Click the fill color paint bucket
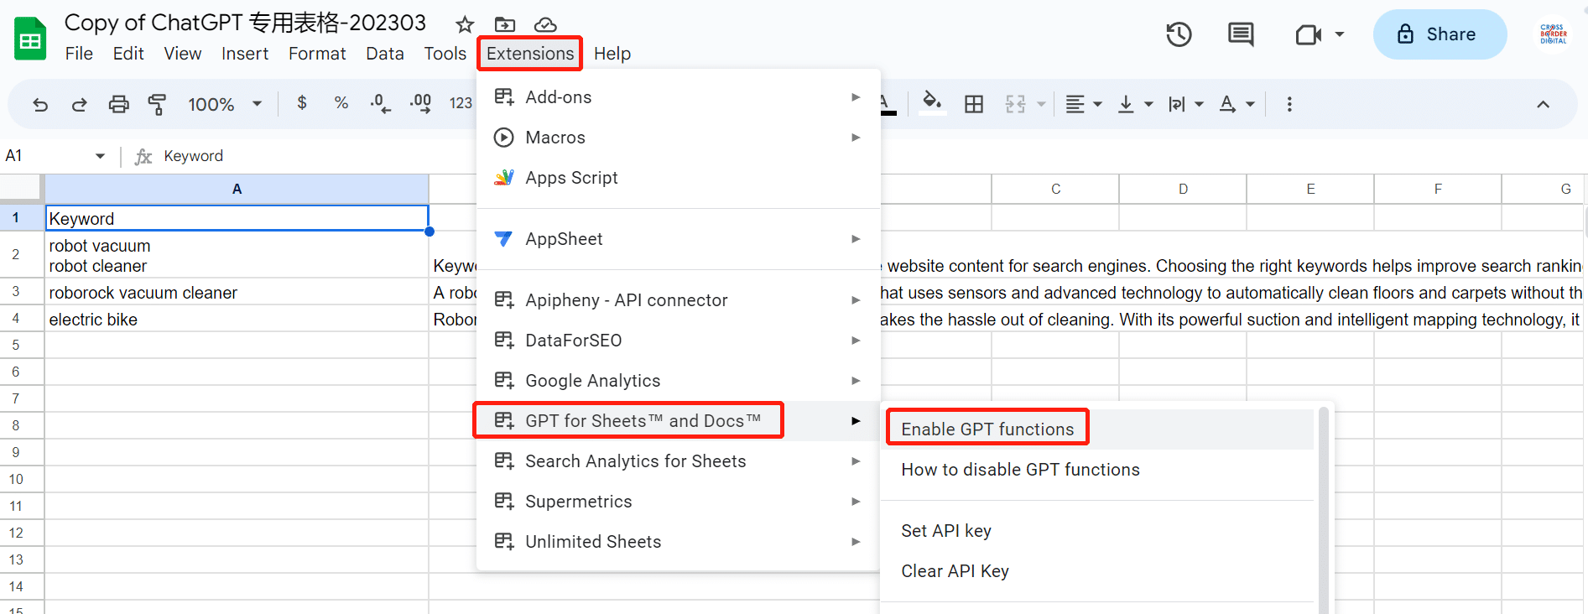The width and height of the screenshot is (1588, 614). pos(931,103)
